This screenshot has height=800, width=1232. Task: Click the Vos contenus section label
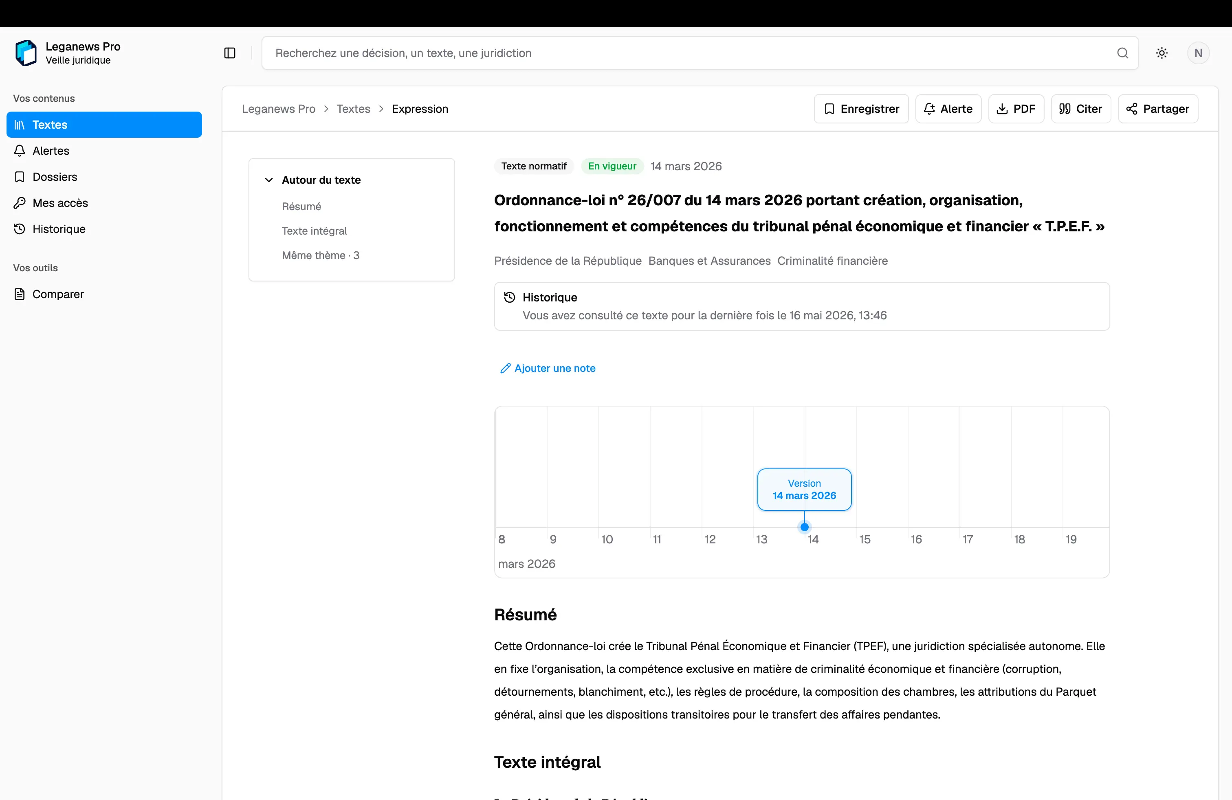(x=44, y=98)
